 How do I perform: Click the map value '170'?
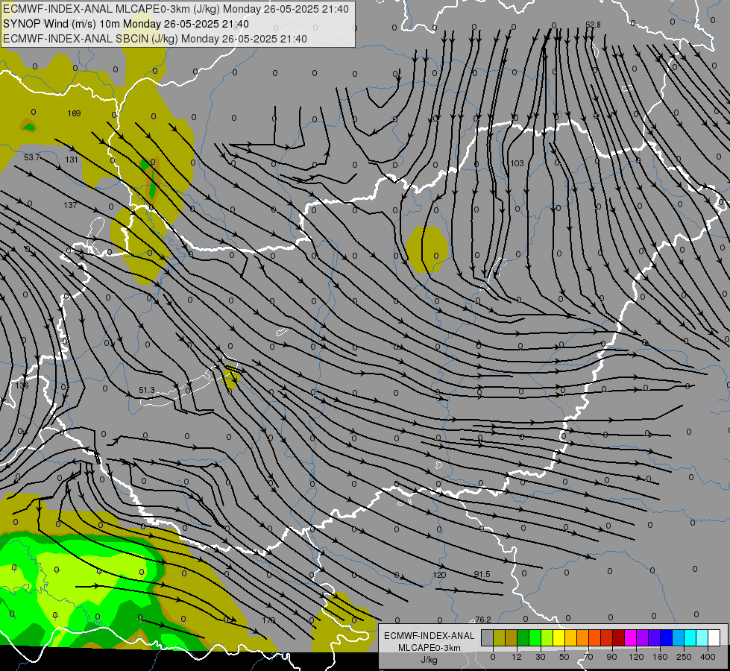[x=268, y=620]
